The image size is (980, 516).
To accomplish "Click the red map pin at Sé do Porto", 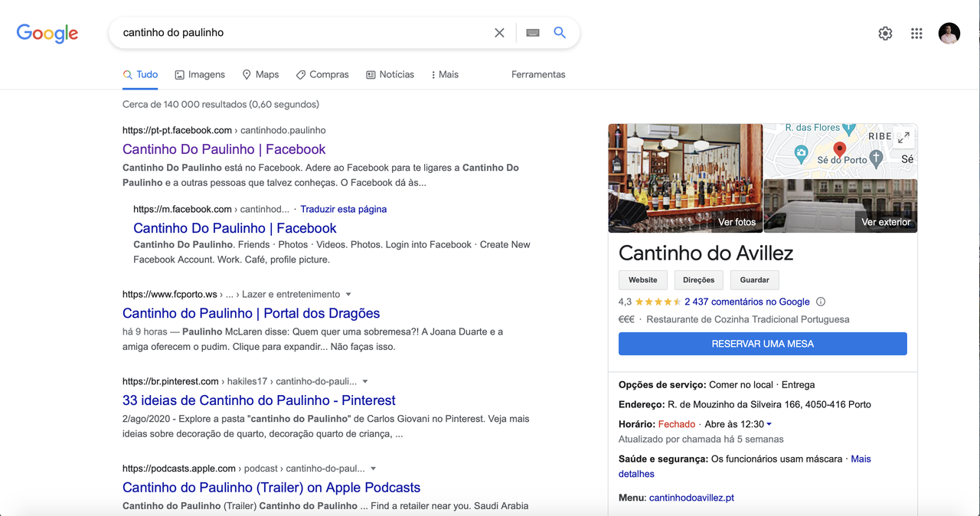I will tap(839, 149).
